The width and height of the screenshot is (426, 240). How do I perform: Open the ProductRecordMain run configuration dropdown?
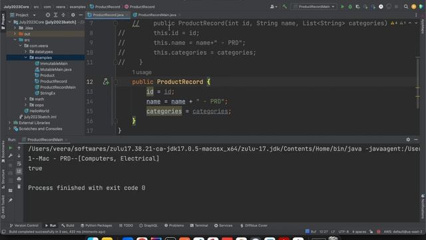pyautogui.click(x=314, y=7)
